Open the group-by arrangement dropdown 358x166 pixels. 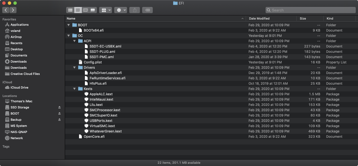coord(106,10)
